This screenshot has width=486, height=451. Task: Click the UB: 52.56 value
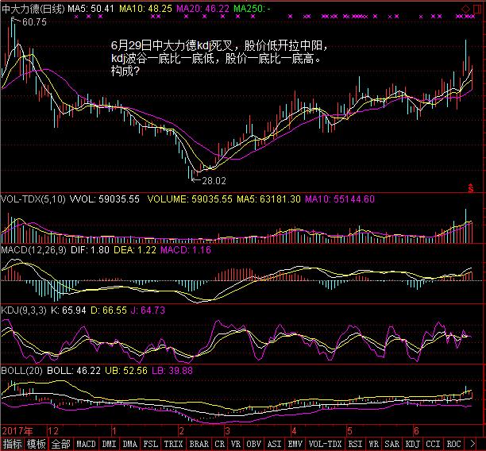[126, 371]
